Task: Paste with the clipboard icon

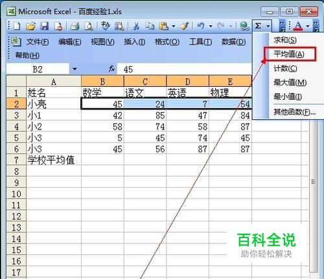Action: point(163,27)
